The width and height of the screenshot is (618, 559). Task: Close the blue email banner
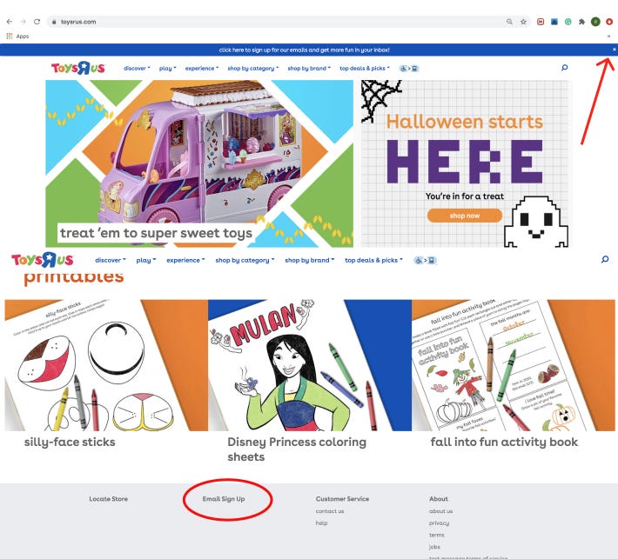pos(614,50)
